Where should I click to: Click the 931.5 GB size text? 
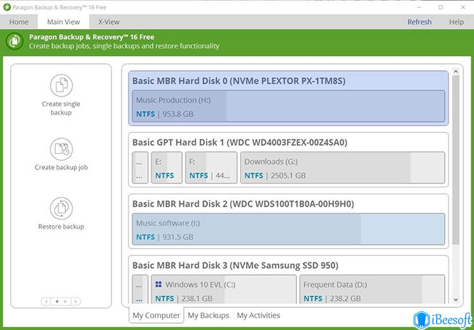click(x=178, y=237)
